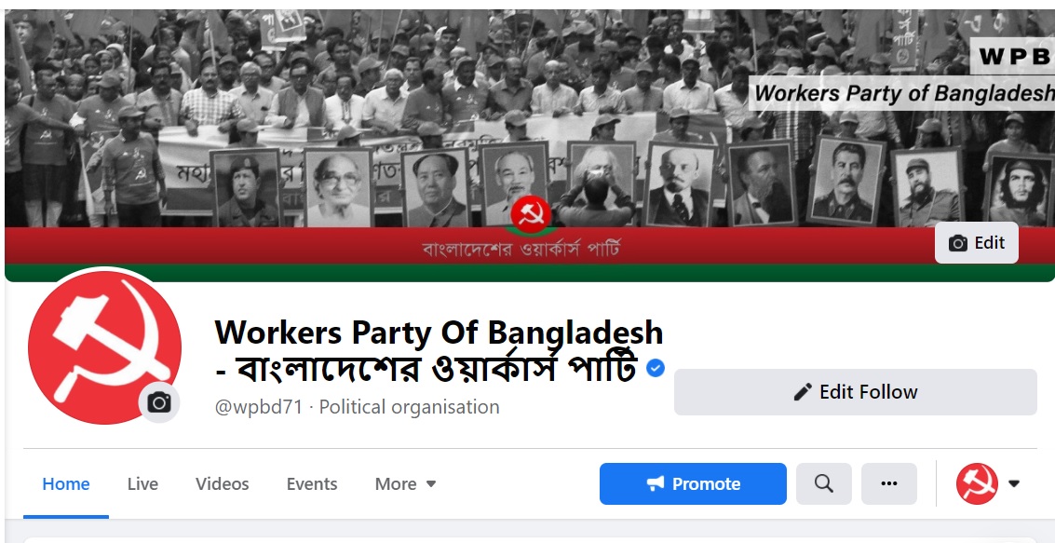This screenshot has height=543, width=1055.
Task: Switch to the Home tab
Action: click(66, 483)
